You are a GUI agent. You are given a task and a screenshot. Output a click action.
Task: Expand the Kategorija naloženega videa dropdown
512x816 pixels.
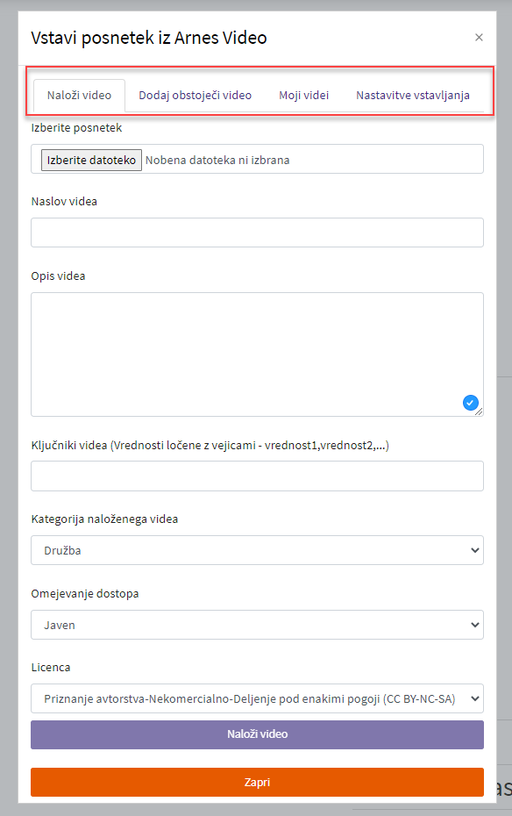(257, 550)
